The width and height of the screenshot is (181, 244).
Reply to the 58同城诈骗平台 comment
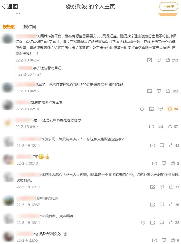(159, 60)
